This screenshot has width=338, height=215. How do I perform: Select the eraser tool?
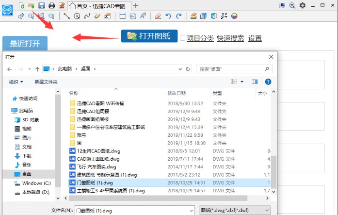pos(158,16)
